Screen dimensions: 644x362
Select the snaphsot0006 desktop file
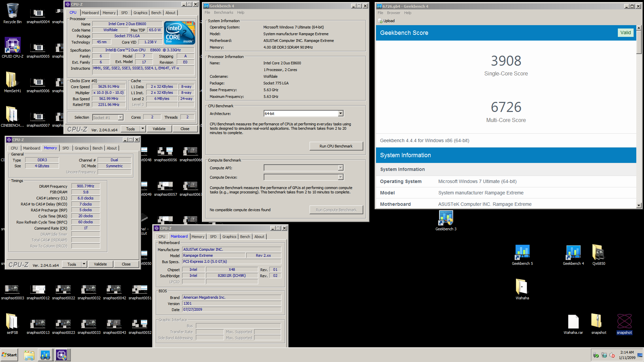38,84
